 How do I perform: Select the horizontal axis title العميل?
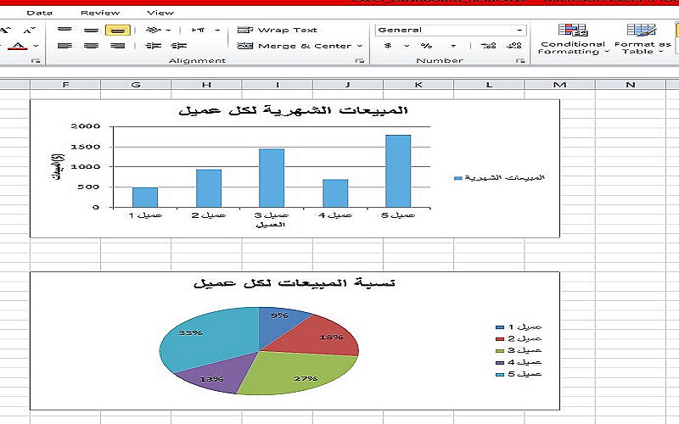coord(270,225)
